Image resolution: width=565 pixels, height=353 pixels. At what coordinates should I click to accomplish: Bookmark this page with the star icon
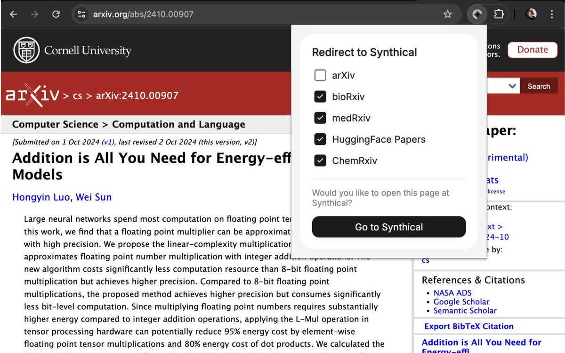pos(447,14)
